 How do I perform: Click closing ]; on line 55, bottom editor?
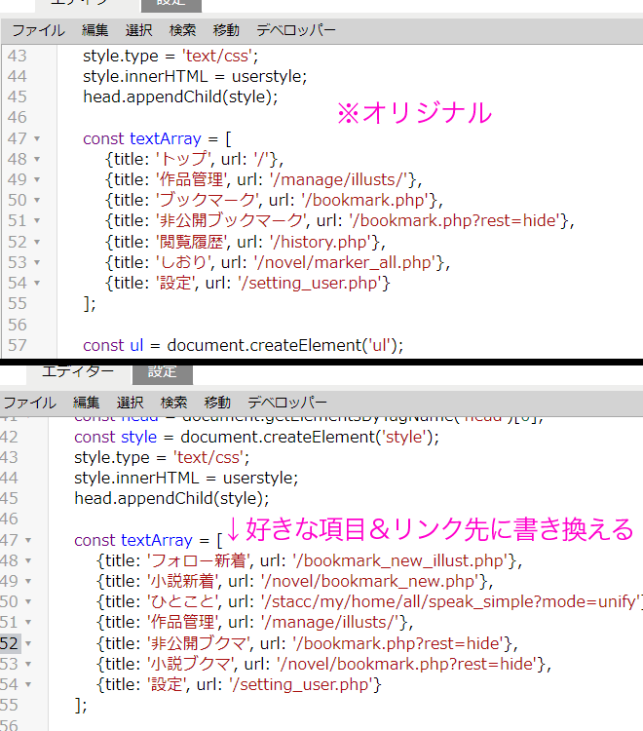coord(81,706)
